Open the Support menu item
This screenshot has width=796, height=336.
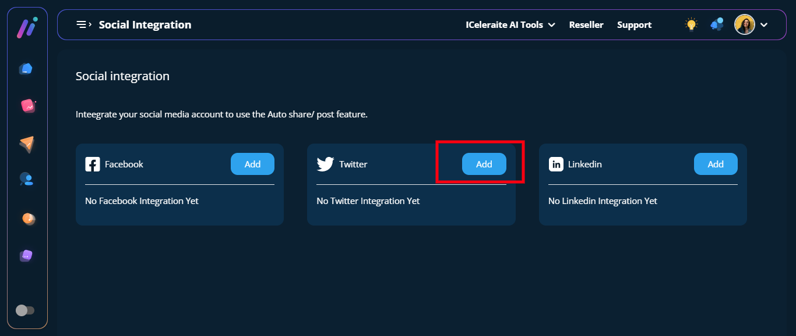coord(634,25)
